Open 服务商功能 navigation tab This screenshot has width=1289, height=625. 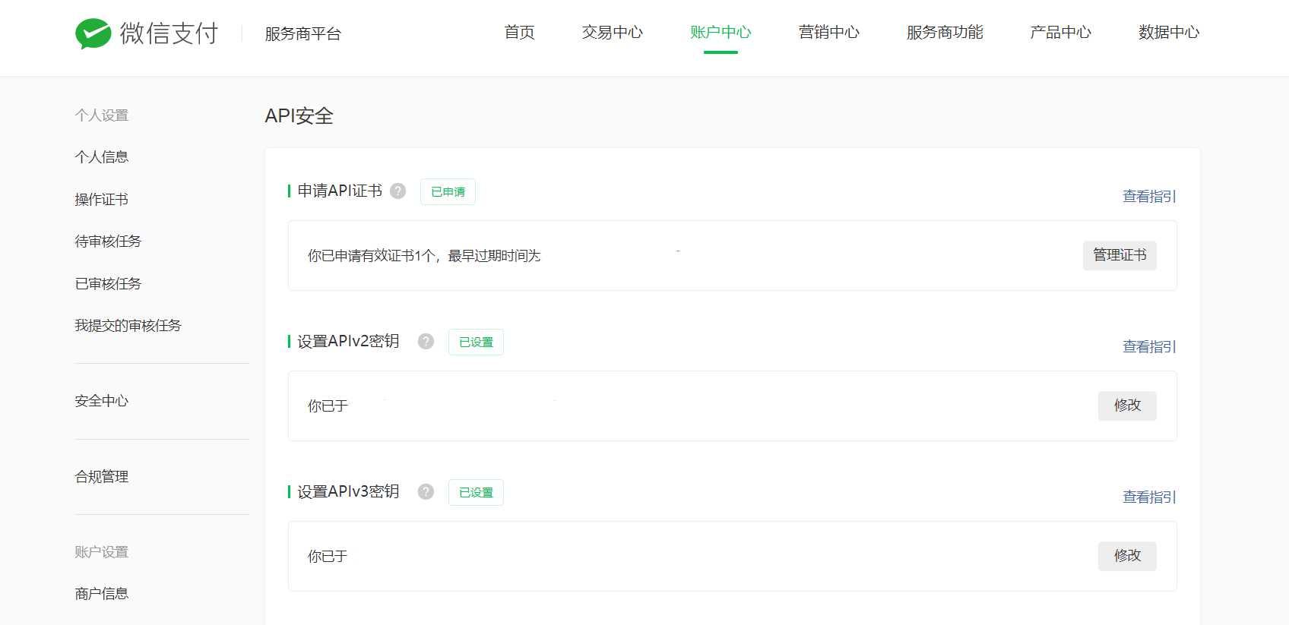click(945, 33)
